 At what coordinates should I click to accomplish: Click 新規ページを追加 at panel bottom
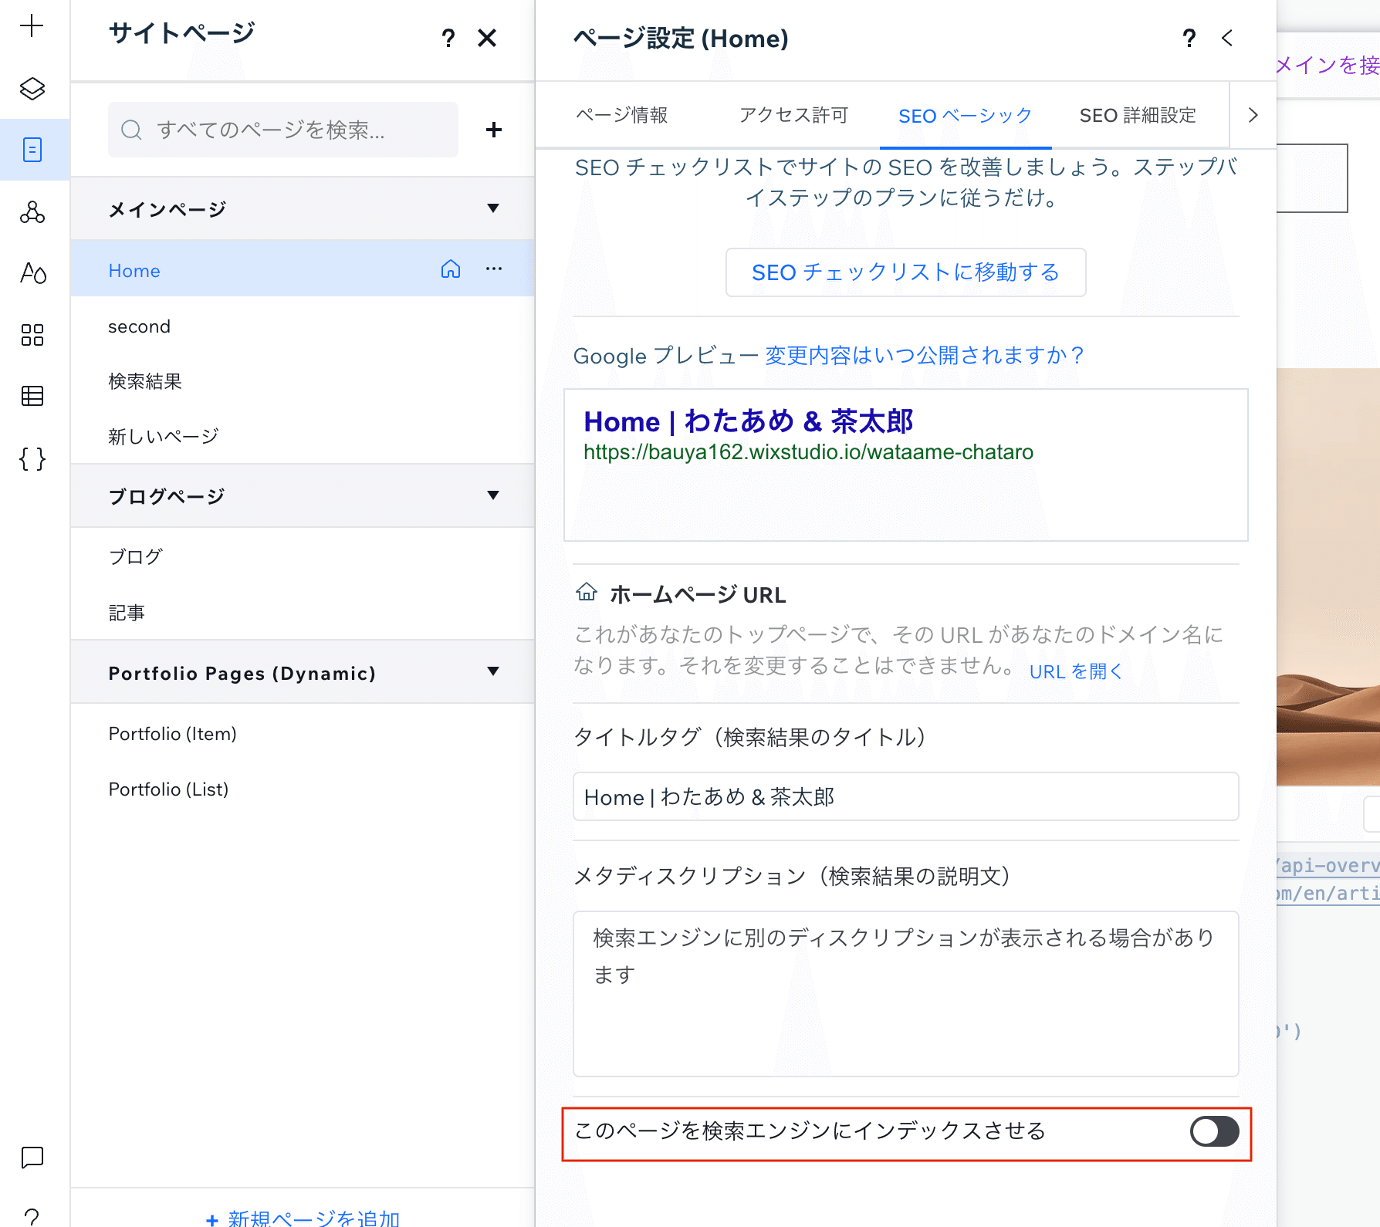click(x=302, y=1218)
